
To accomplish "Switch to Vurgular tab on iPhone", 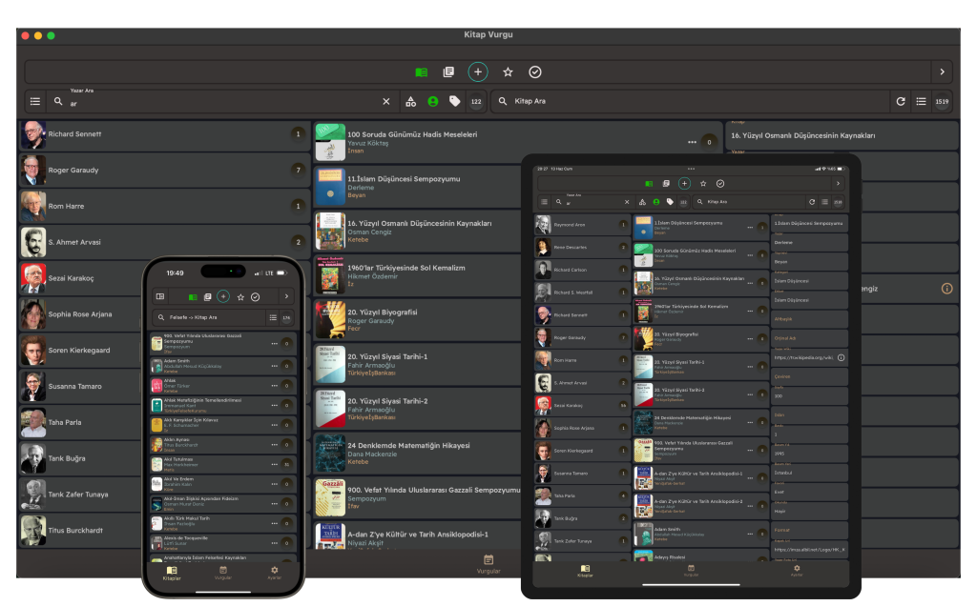I will [x=223, y=573].
